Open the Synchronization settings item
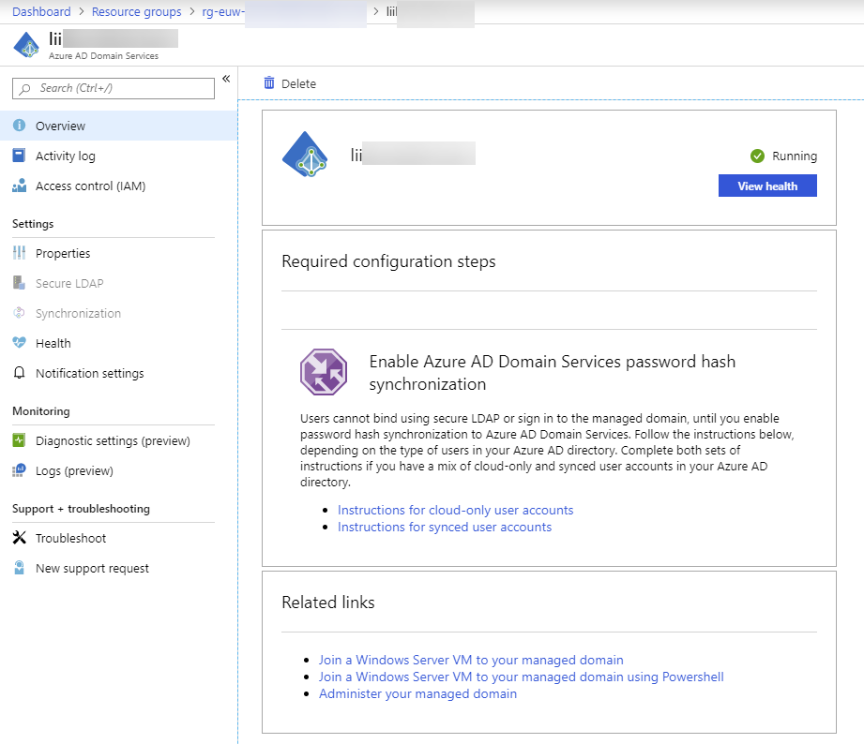 pos(118,313)
